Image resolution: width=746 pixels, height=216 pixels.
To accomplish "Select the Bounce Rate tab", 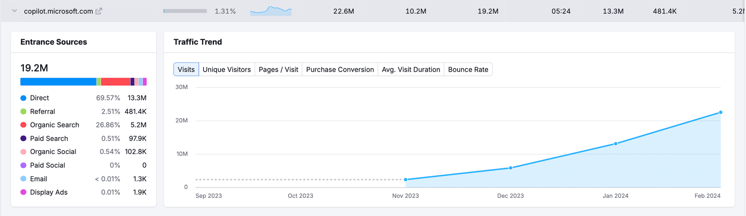I will coord(468,69).
